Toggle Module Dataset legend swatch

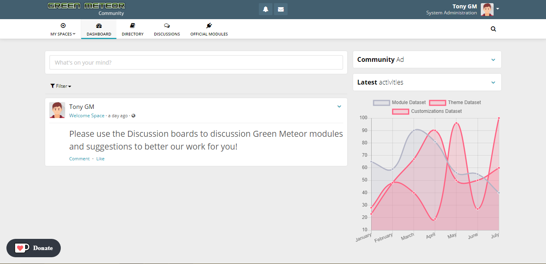tap(381, 102)
